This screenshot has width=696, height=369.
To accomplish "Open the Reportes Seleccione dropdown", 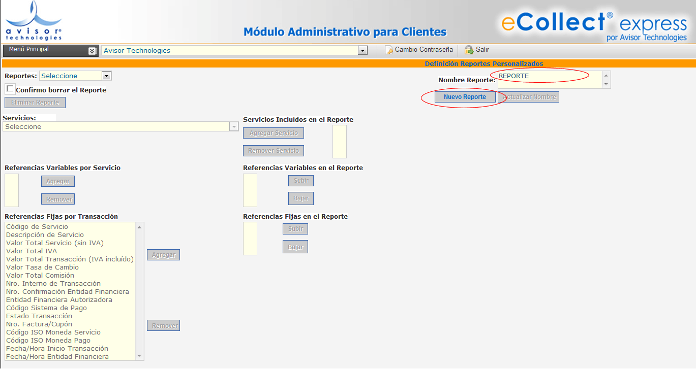I will [106, 76].
